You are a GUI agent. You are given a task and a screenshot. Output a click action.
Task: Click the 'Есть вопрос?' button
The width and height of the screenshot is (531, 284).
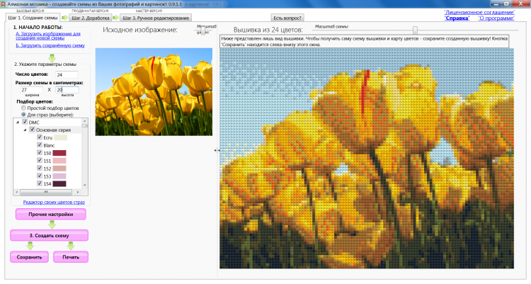coord(287,18)
